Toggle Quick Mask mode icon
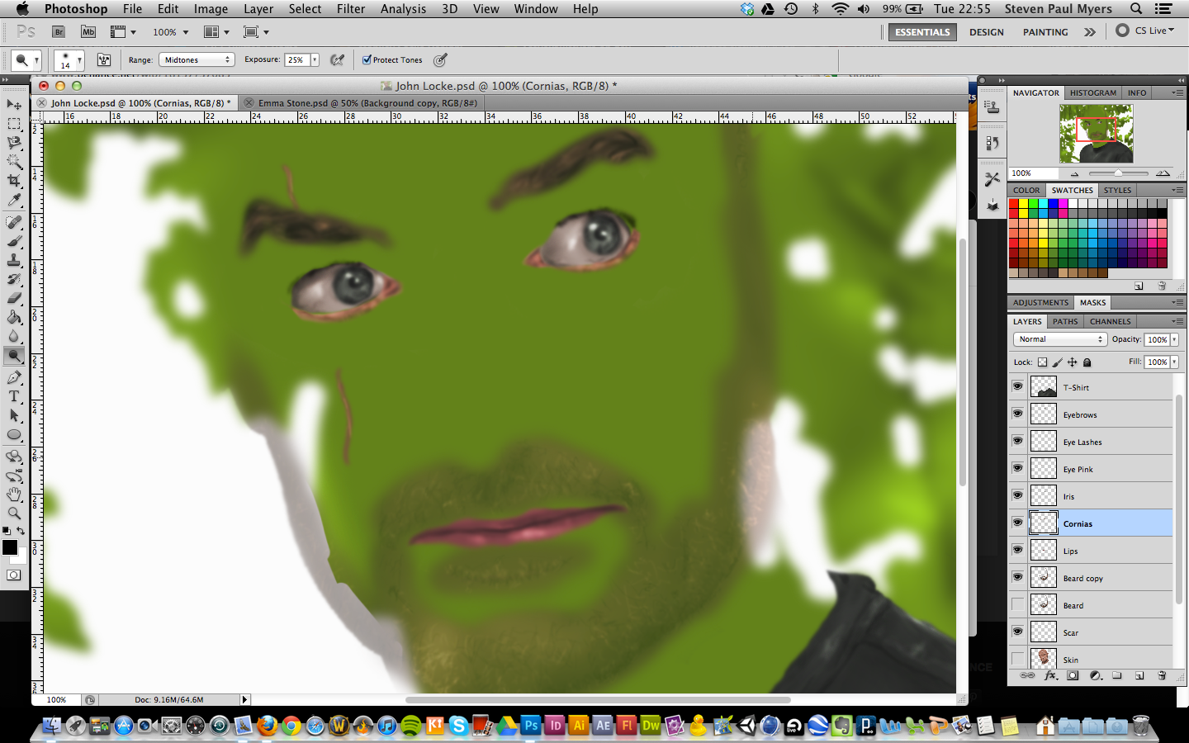 click(x=14, y=575)
